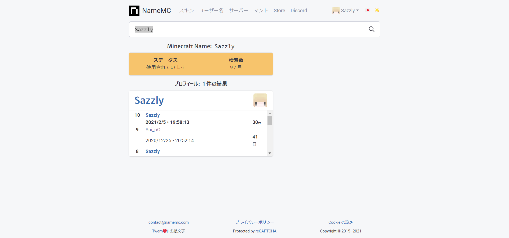Open the マント page
The width and height of the screenshot is (509, 238).
pos(261,11)
